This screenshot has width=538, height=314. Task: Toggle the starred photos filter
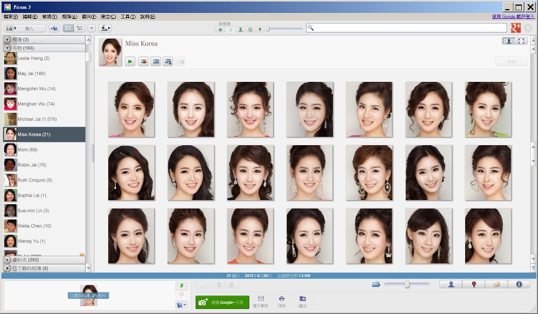point(220,30)
